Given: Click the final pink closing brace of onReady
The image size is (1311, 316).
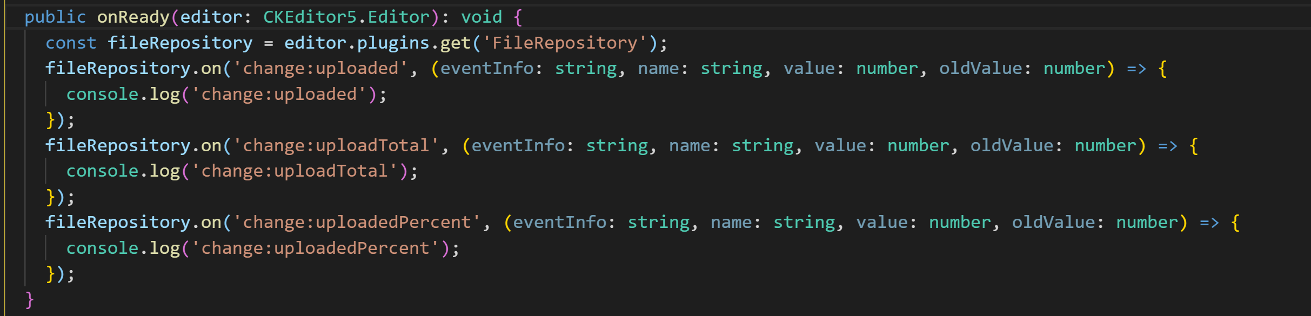Looking at the screenshot, I should [30, 299].
